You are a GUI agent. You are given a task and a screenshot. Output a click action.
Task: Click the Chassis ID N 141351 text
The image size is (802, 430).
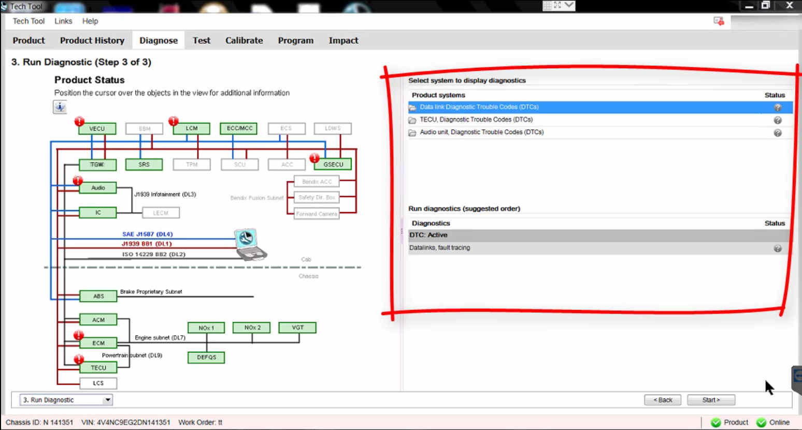coord(39,422)
